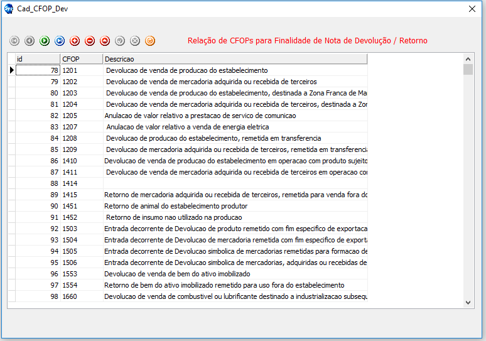Click the 'CFOP' column header

pos(81,59)
